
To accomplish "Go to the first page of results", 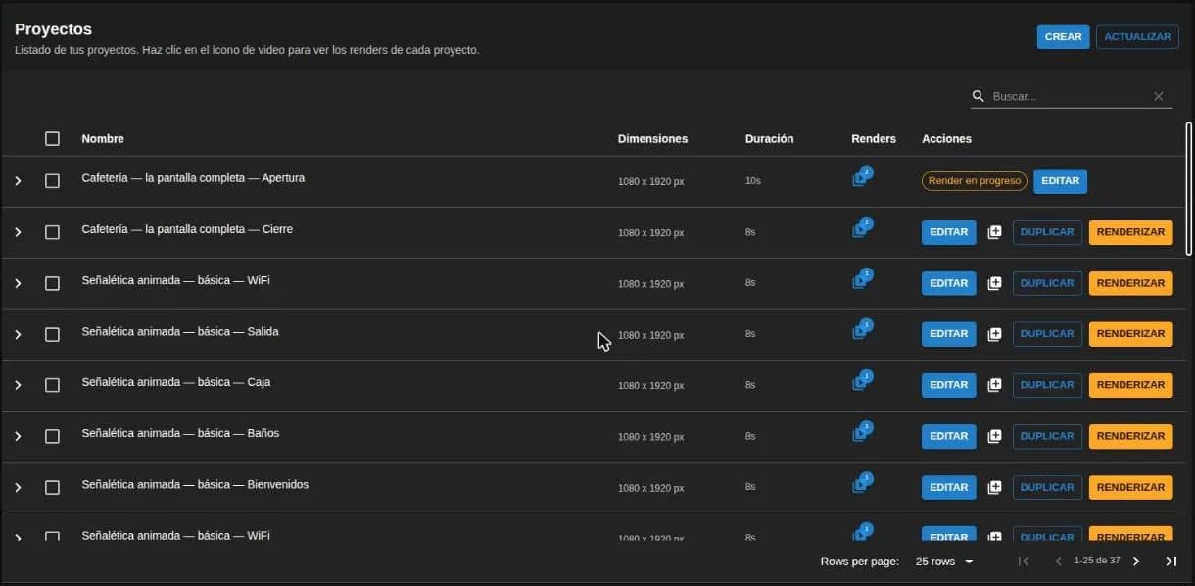I will [1024, 562].
